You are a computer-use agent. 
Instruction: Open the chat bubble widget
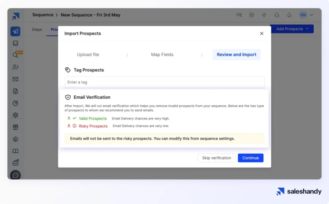pyautogui.click(x=15, y=175)
